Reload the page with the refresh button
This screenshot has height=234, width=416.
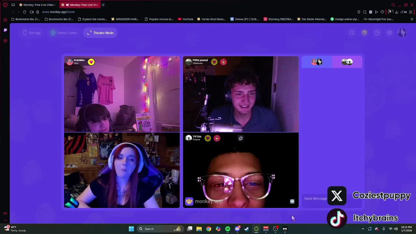point(24,12)
